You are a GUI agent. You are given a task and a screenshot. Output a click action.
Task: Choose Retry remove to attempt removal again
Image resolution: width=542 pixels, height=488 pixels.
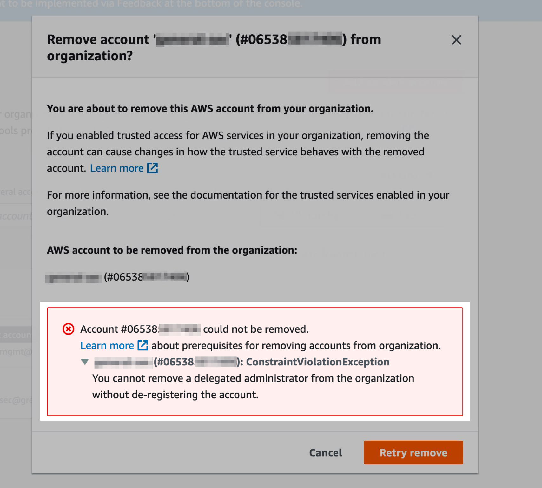[413, 452]
